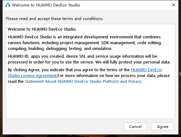The width and height of the screenshot is (181, 137).
Task: Click the empty white space inside the terms box
Action: click(x=90, y=101)
